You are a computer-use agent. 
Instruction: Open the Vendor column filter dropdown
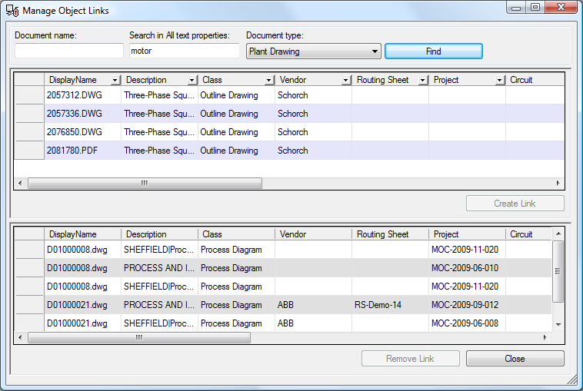(x=346, y=80)
